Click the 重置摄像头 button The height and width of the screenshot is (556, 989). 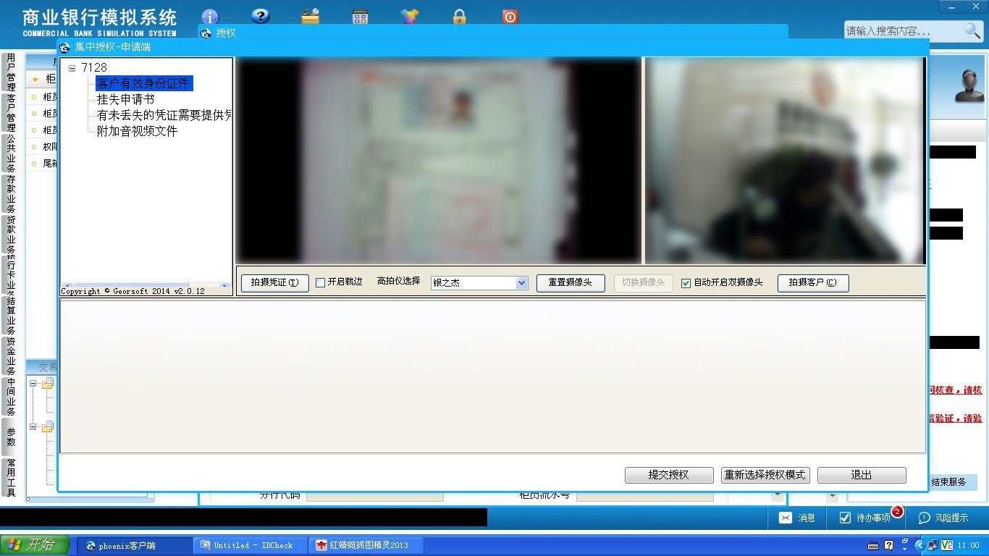click(571, 283)
